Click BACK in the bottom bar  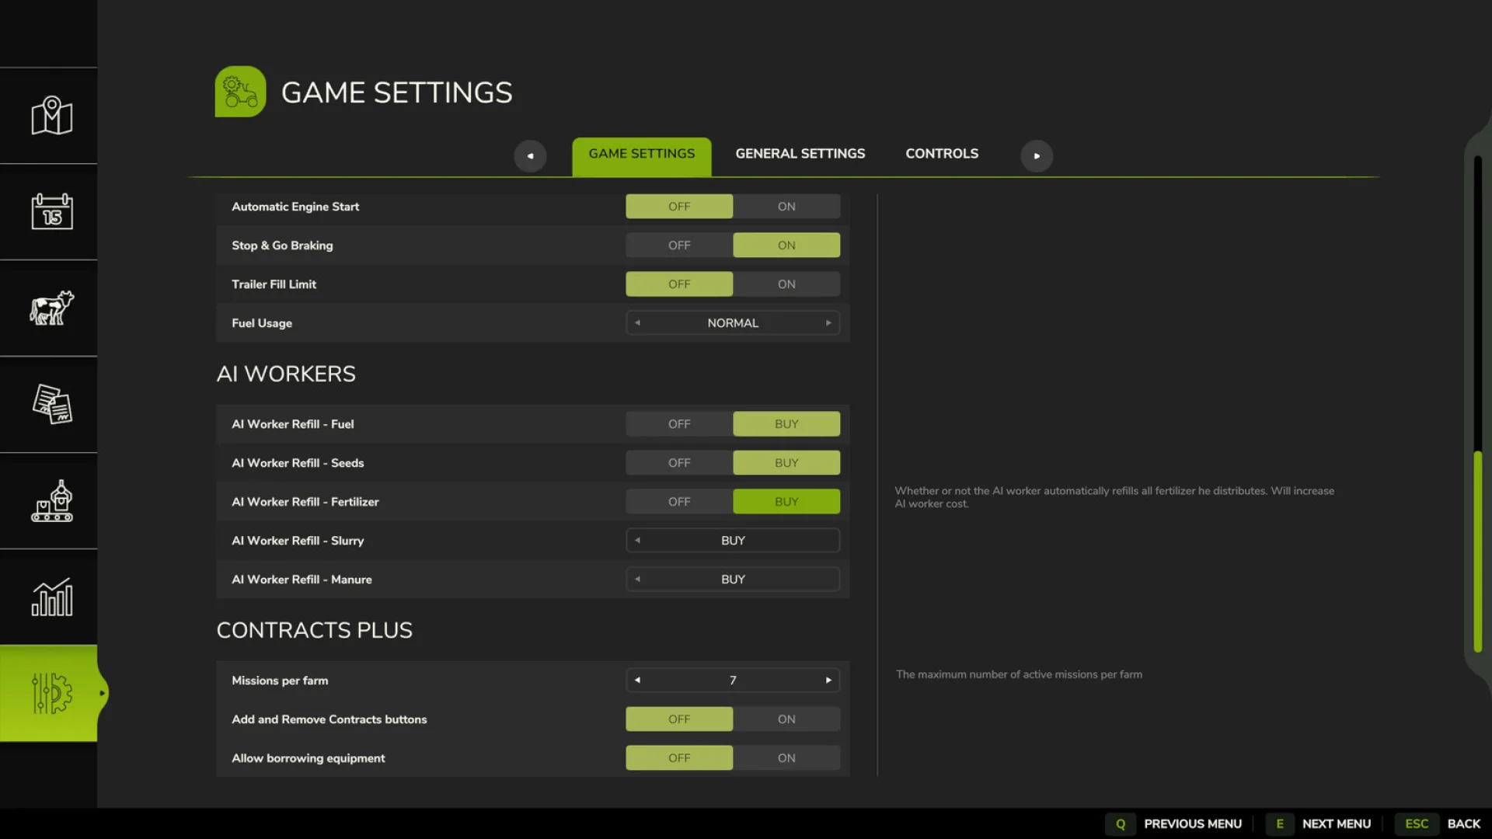[x=1463, y=823]
